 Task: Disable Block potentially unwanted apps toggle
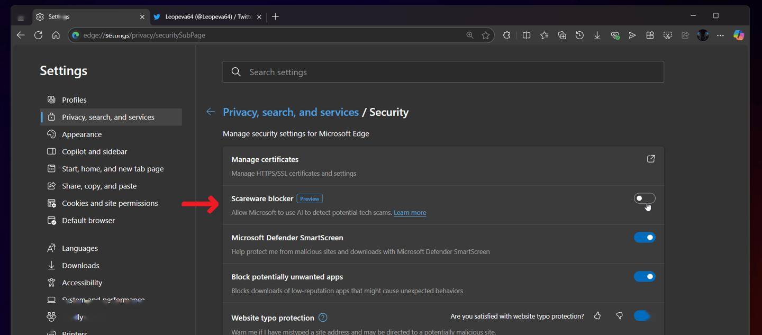(x=645, y=277)
